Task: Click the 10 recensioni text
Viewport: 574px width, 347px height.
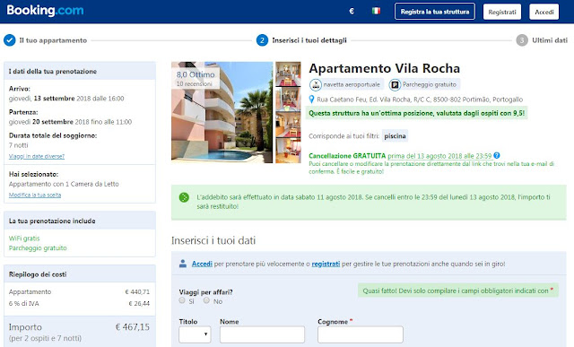Action: [194, 83]
